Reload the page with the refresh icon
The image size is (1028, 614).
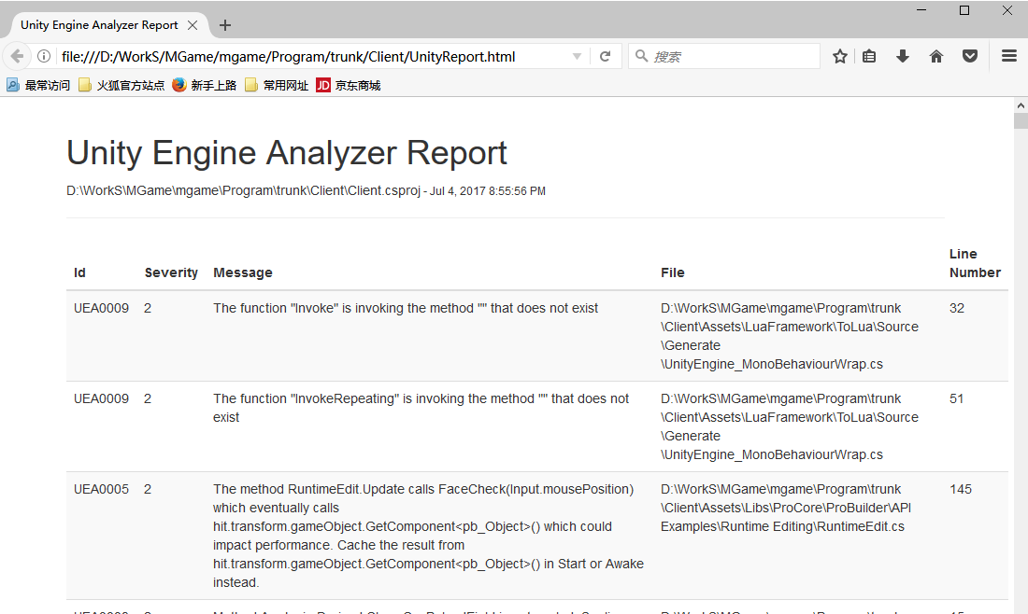click(x=606, y=56)
